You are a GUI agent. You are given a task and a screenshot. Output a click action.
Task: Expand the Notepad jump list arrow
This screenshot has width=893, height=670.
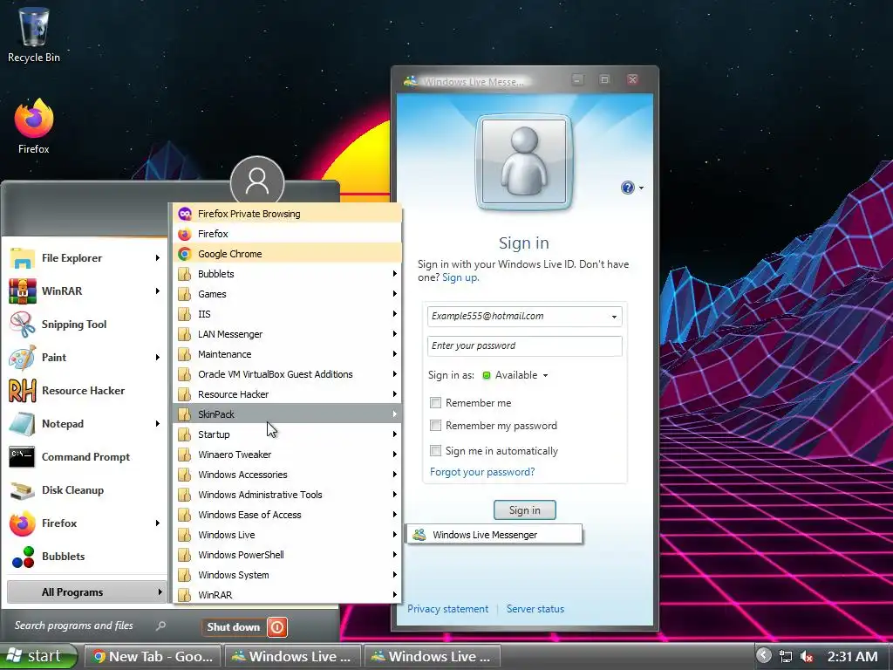pos(158,423)
